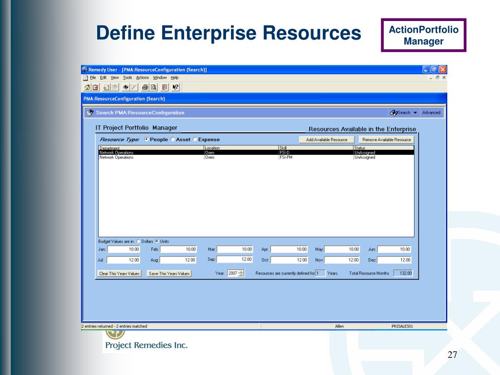Click binoculars icon beside Search PMA:ResourceConfiguration
Image resolution: width=500 pixels, height=375 pixels.
click(90, 113)
